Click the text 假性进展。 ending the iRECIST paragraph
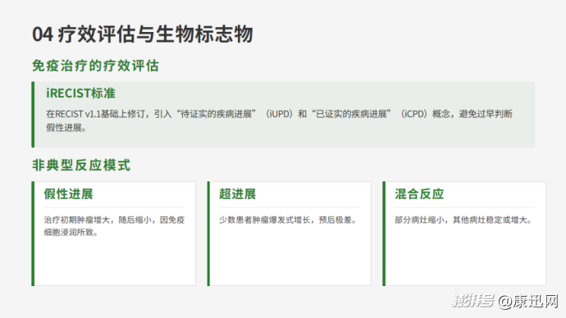The height and width of the screenshot is (318, 566). tap(66, 128)
